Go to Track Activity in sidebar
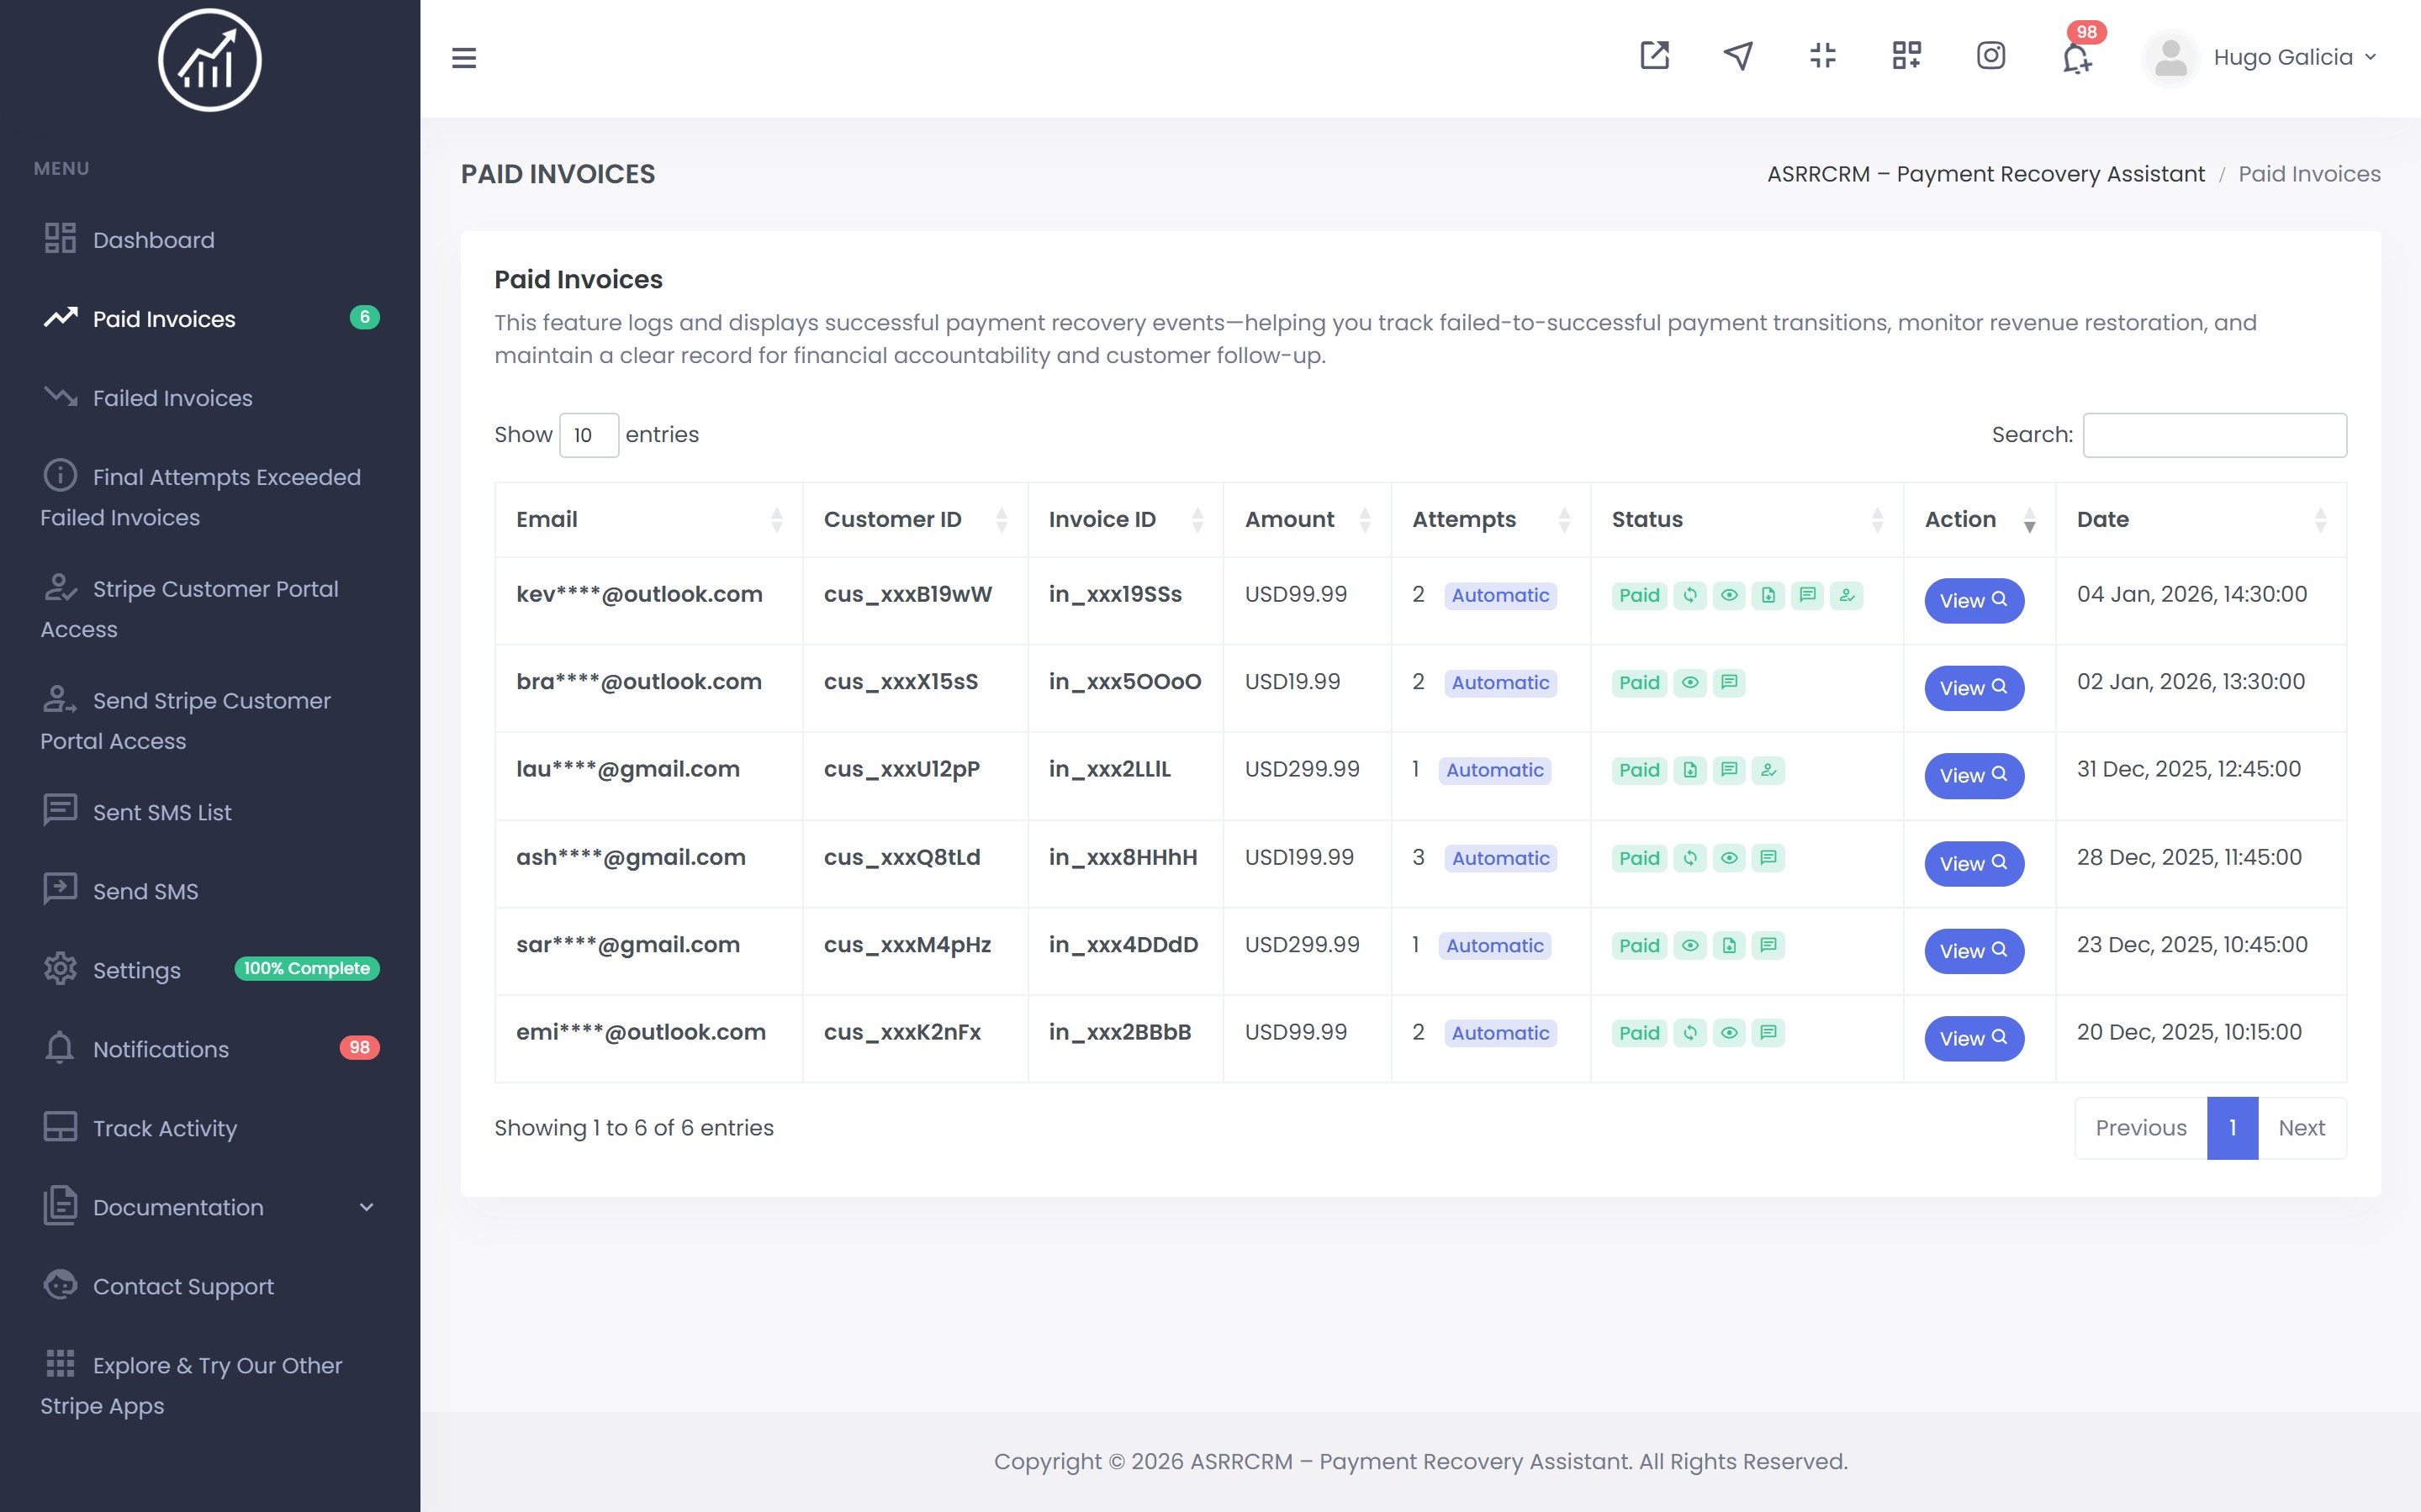2421x1512 pixels. tap(165, 1128)
